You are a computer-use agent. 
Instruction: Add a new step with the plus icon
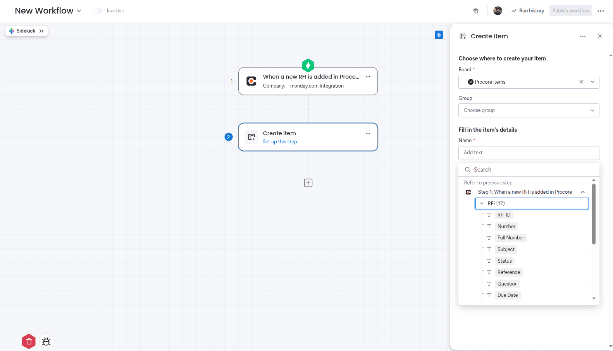tap(308, 183)
